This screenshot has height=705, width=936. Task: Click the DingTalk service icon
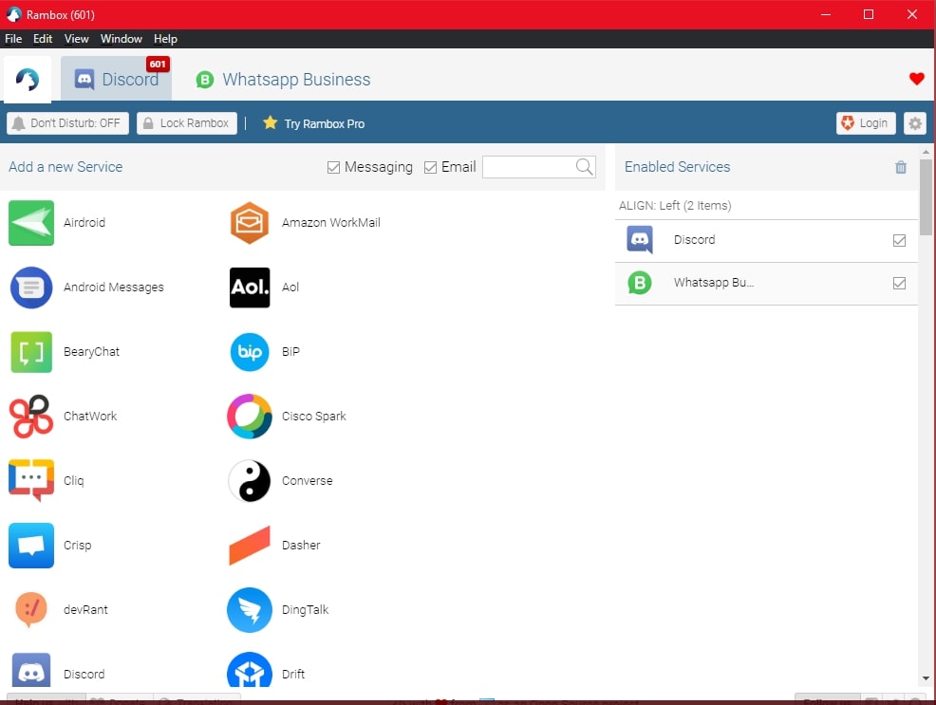249,609
